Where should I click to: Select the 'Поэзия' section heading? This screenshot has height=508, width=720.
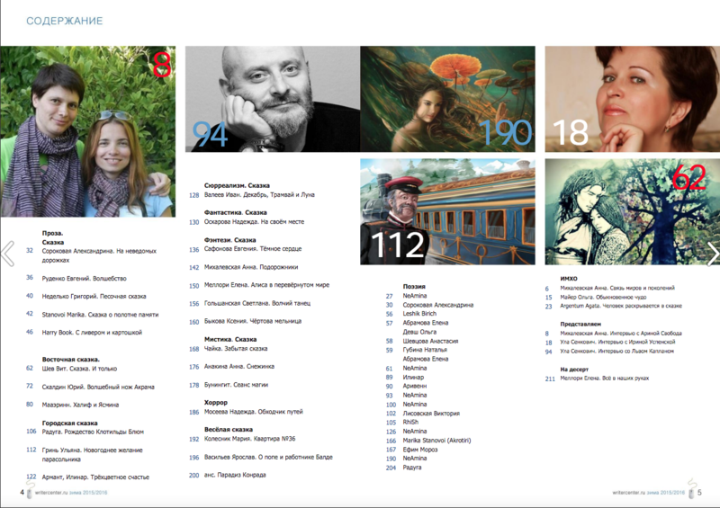(x=414, y=286)
